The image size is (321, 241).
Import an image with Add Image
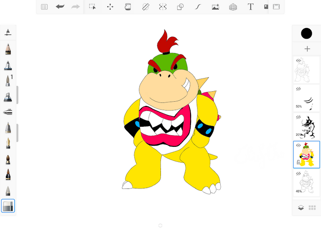215,7
